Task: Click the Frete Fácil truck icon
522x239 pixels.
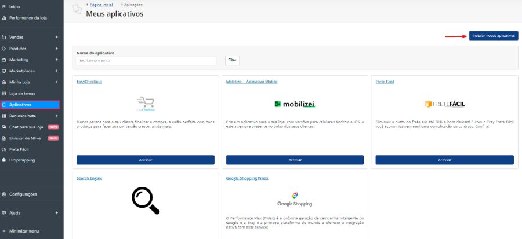Action: 4,149
